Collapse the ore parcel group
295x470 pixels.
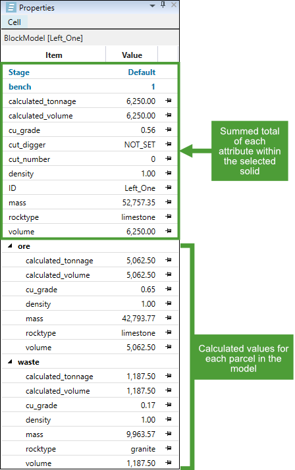tap(10, 246)
